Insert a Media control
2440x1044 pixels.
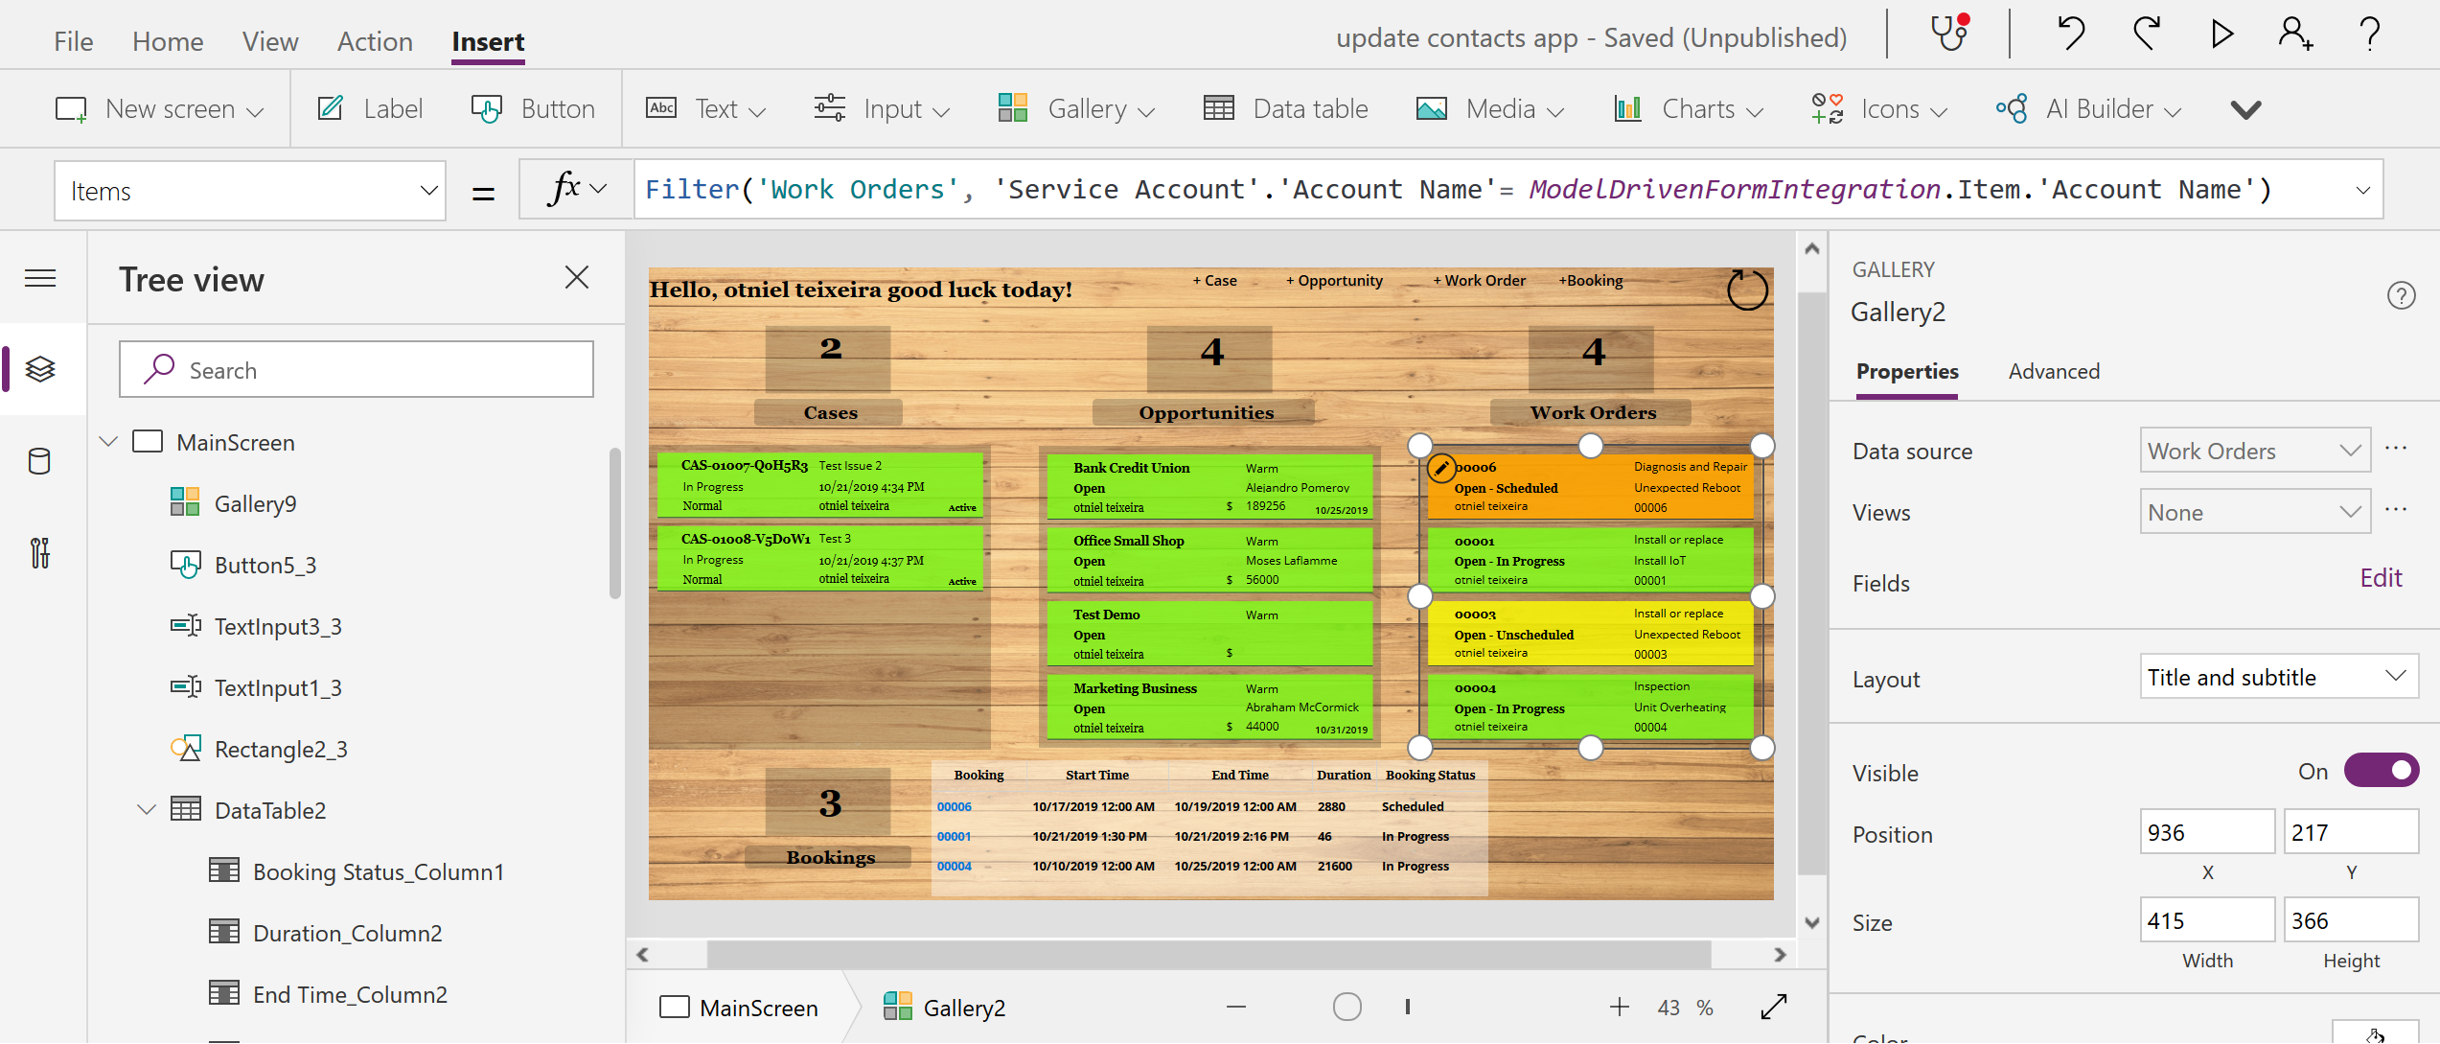(x=1488, y=108)
